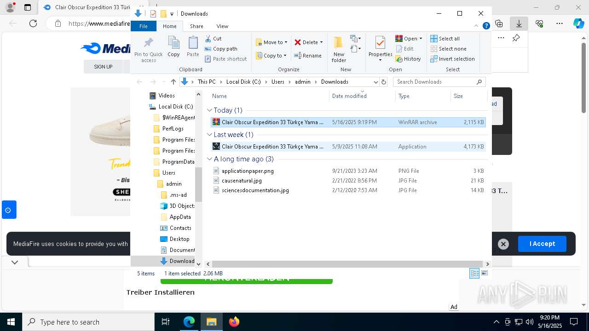
Task: Accept MediaFire cookies with I Accept
Action: (x=542, y=244)
